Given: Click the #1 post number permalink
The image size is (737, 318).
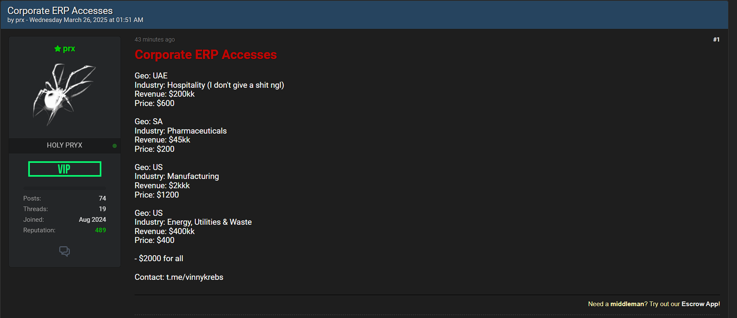Looking at the screenshot, I should click(x=716, y=39).
